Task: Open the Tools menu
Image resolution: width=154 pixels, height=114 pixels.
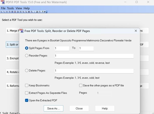Action: pyautogui.click(x=10, y=8)
